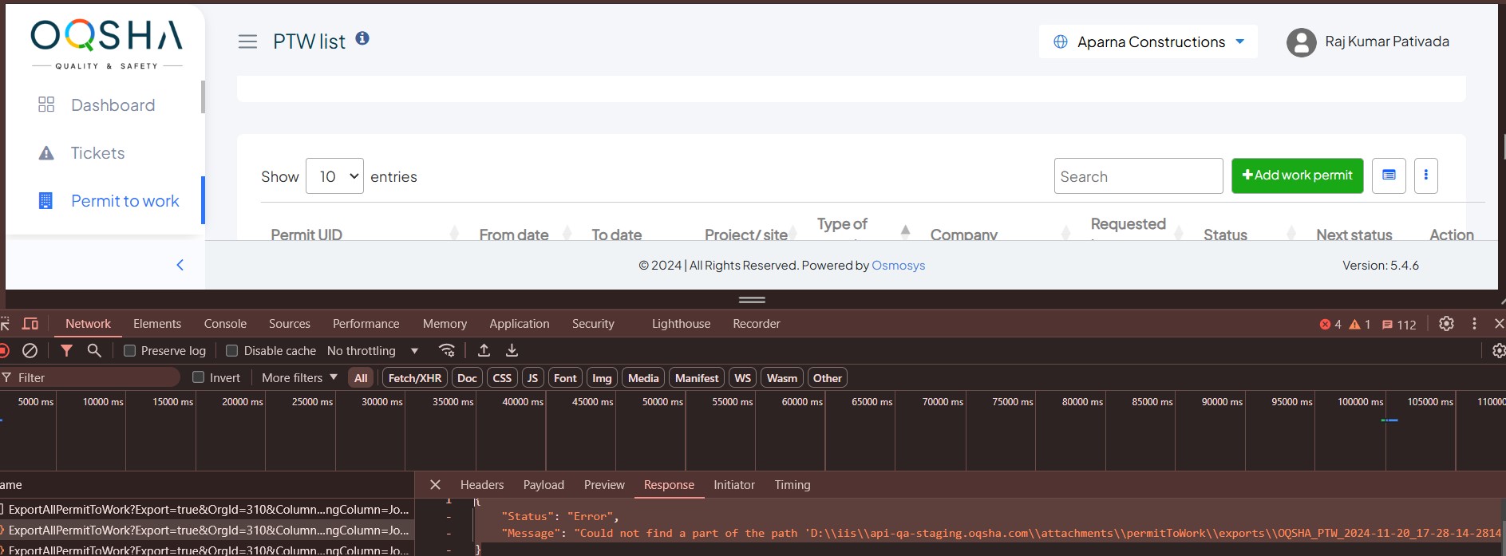Image resolution: width=1506 pixels, height=556 pixels.
Task: Check the Disable cache checkbox
Action: [x=232, y=351]
